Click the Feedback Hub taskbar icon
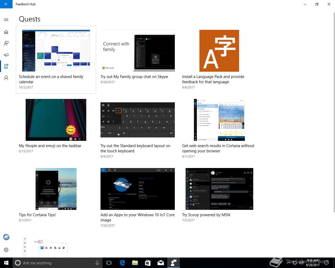This screenshot has height=268, width=335. [x=173, y=263]
